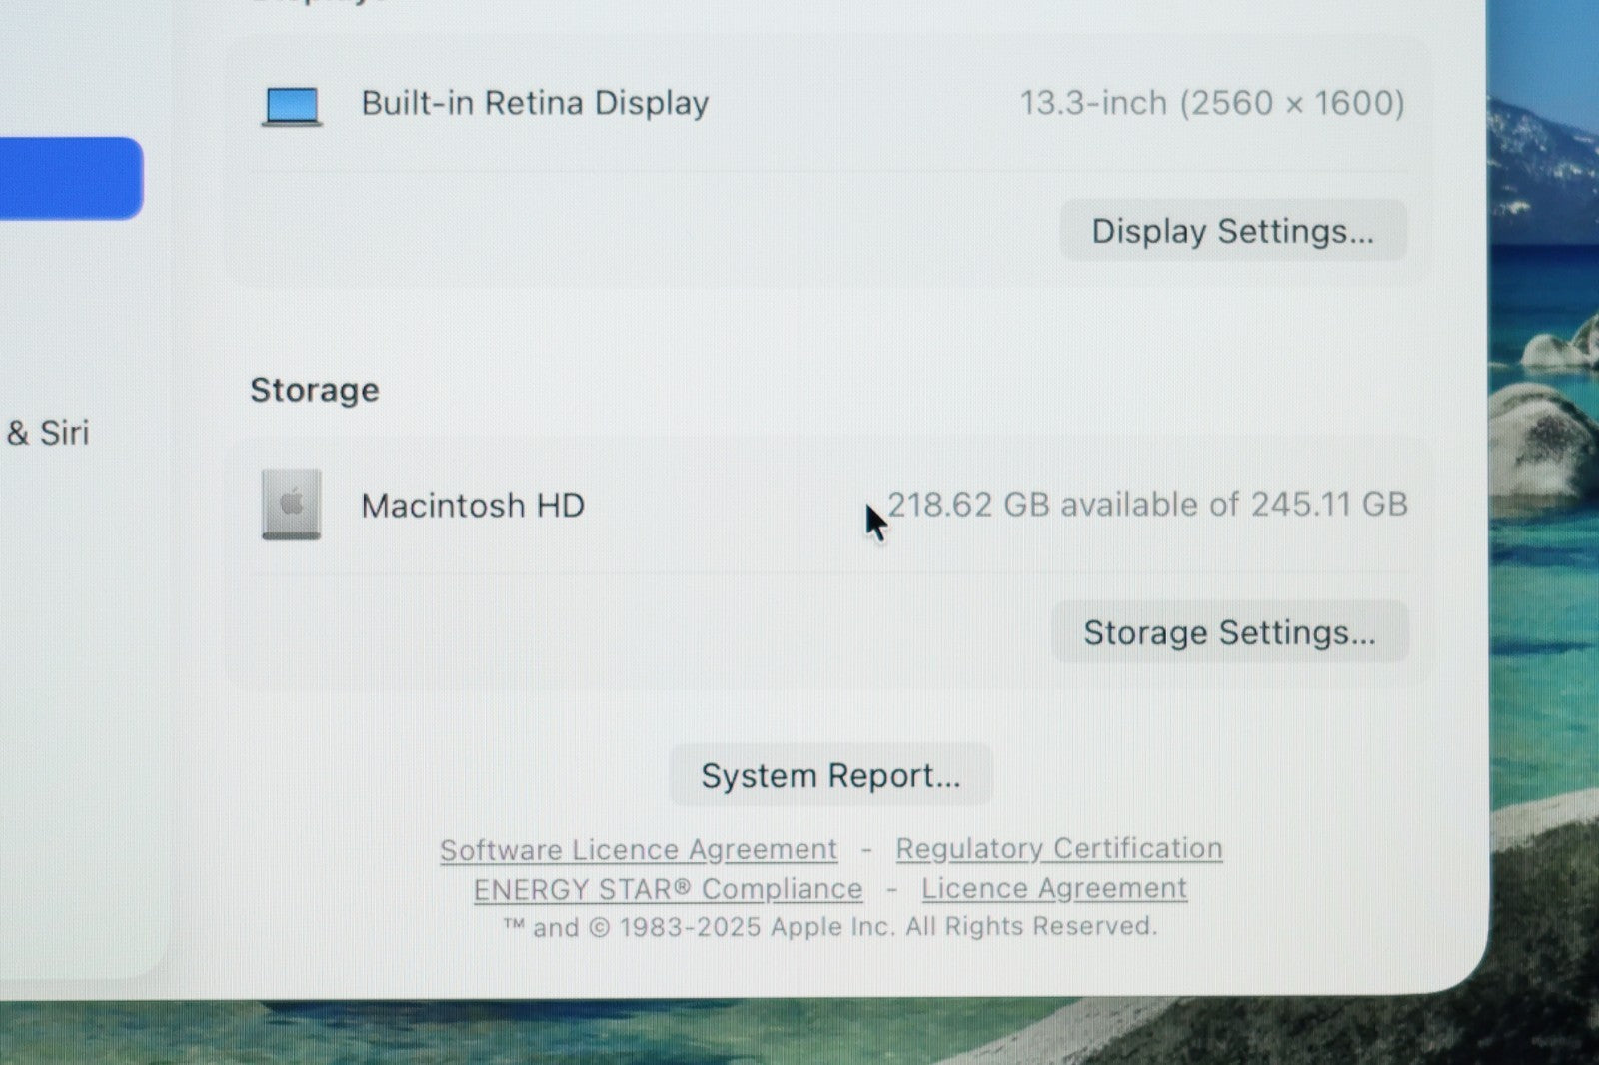Open Storage Settings
Screen dimensions: 1599x1065
pyautogui.click(x=1229, y=632)
